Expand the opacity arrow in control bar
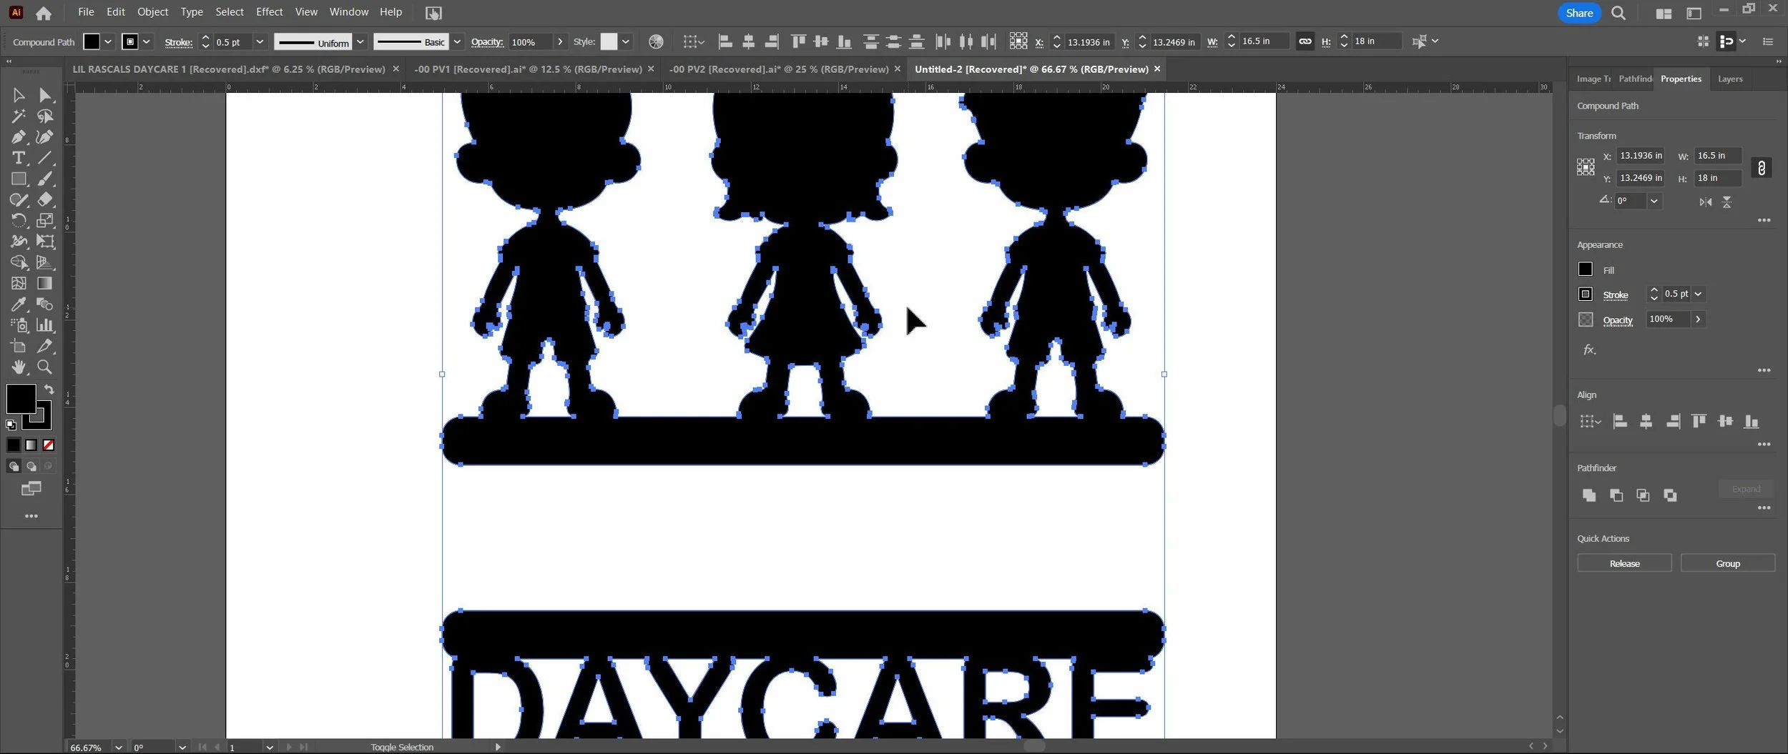The width and height of the screenshot is (1788, 754). [x=560, y=42]
